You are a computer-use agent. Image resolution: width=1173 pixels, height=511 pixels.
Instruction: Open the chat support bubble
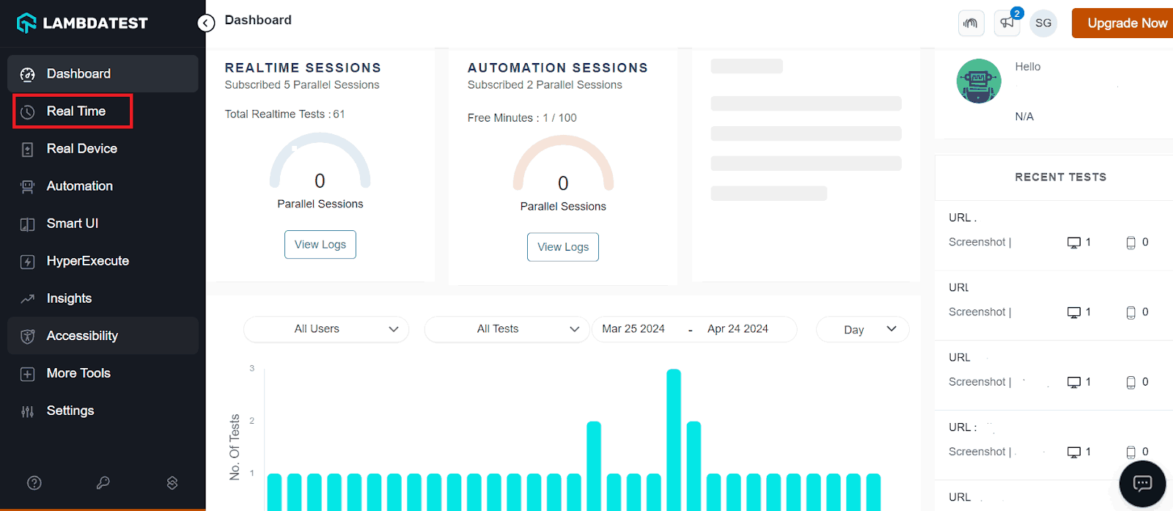click(1142, 484)
